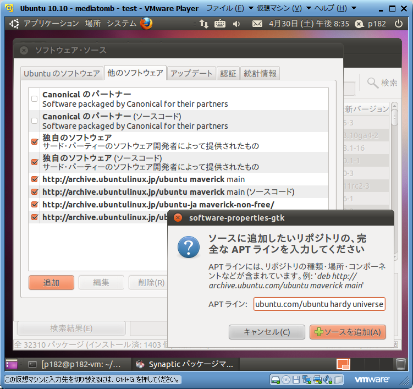Click the VMware hard disk device icon
This screenshot has width=413, height=389.
(276, 380)
